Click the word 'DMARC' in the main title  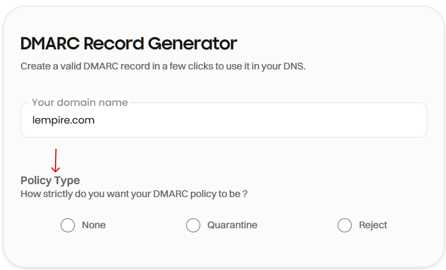point(50,44)
